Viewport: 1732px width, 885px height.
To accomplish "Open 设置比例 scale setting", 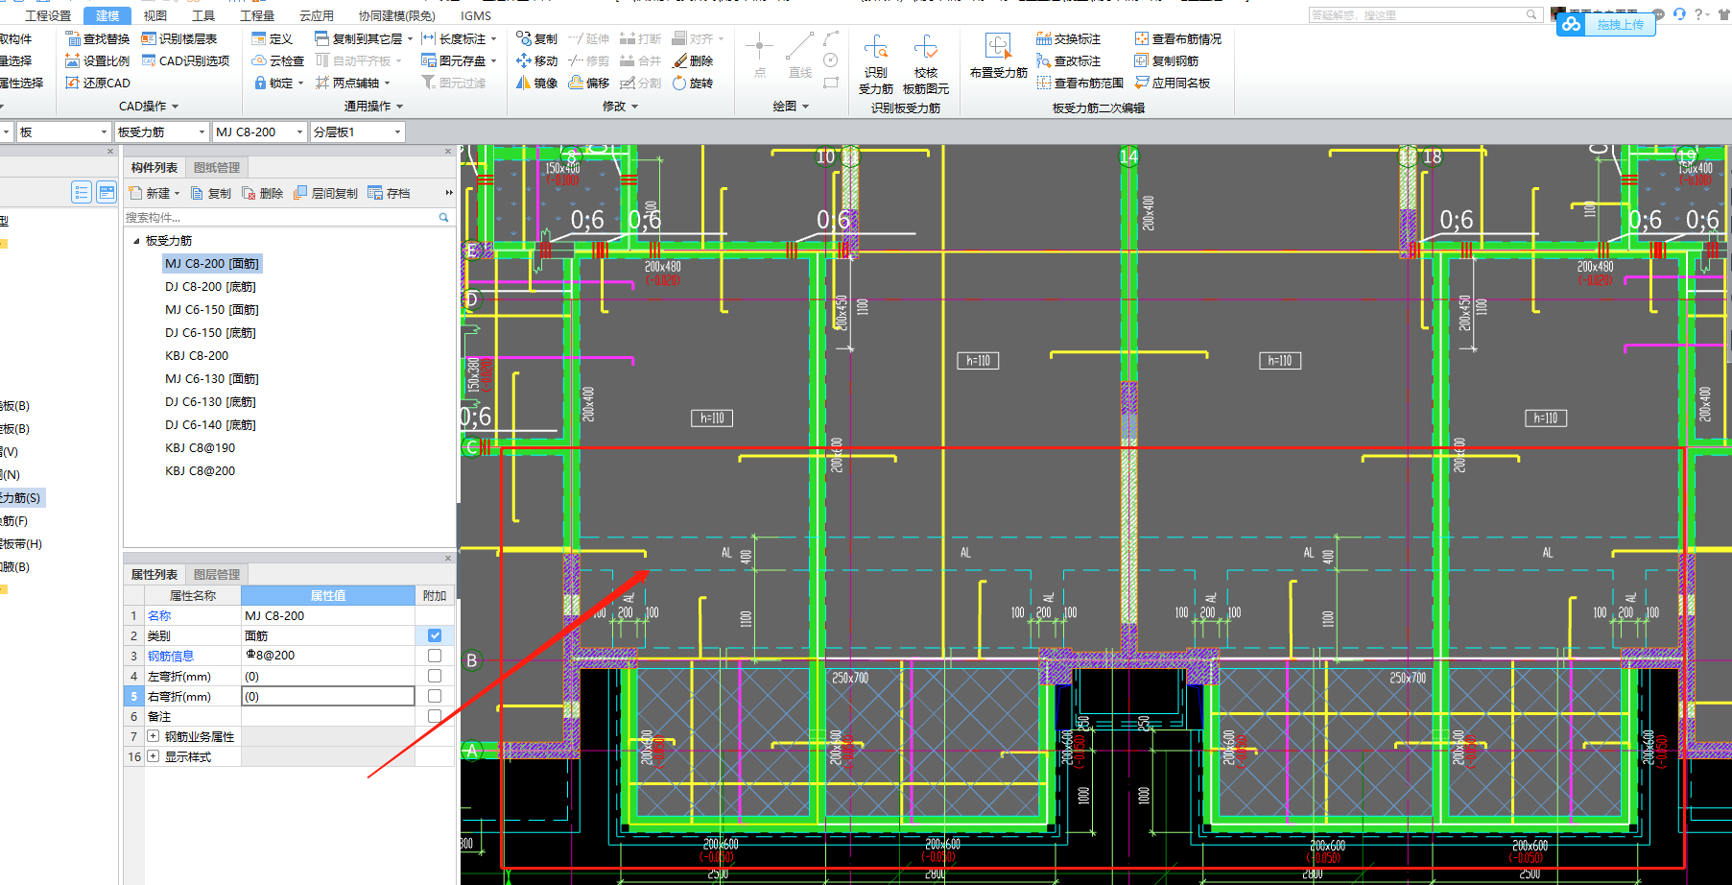I will pos(97,60).
